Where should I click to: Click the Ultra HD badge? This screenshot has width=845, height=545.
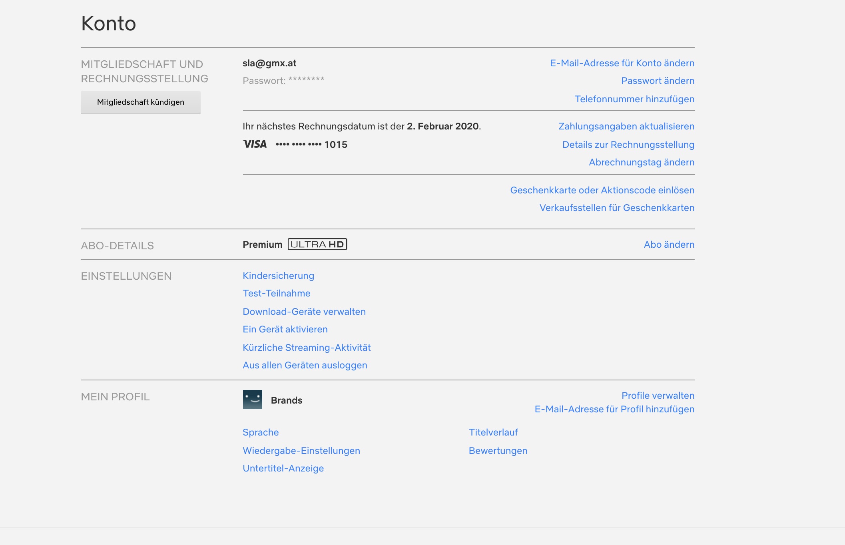[317, 245]
